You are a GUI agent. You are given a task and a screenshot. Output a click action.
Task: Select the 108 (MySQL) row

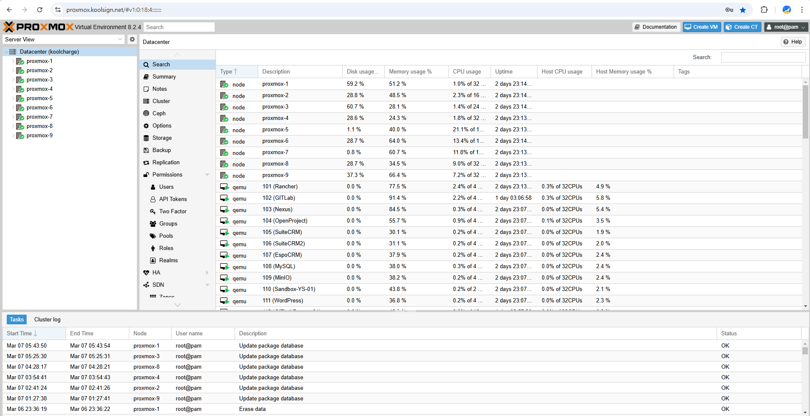[x=509, y=266]
